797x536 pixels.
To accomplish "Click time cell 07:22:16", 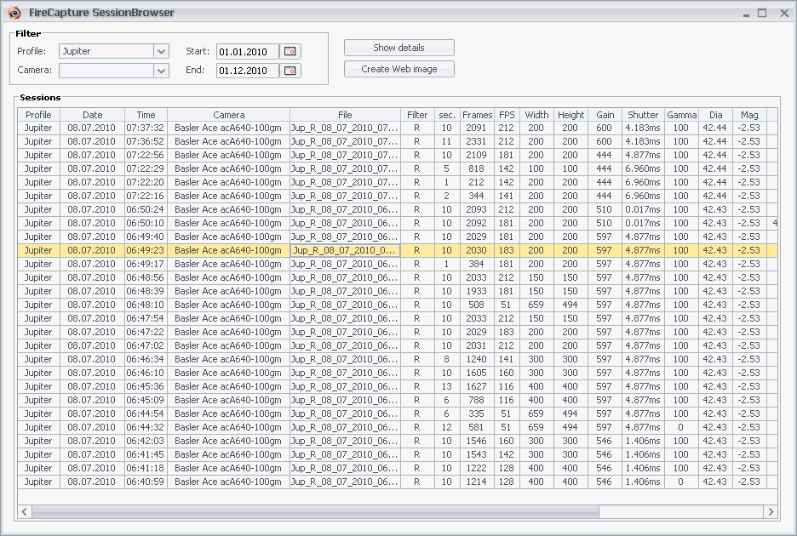I will (146, 197).
